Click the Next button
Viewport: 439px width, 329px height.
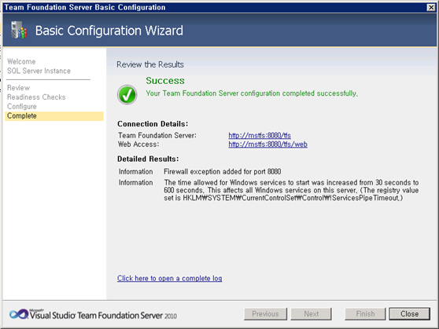311,314
